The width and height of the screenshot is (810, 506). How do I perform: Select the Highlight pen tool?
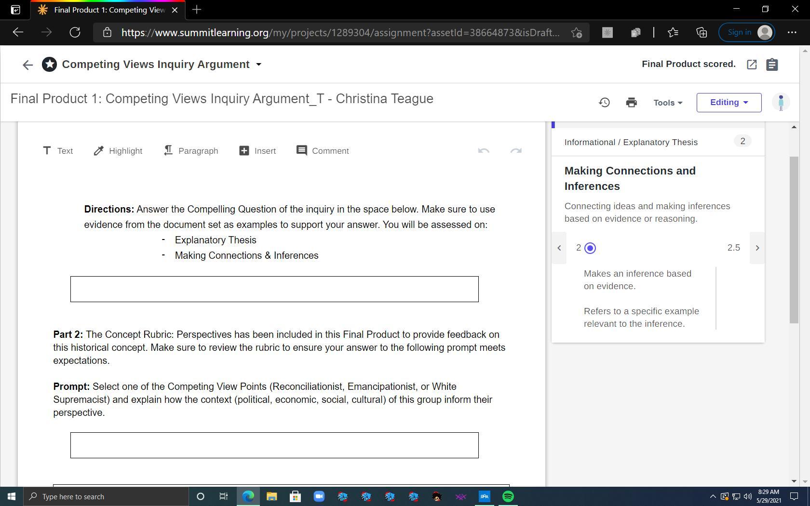[x=118, y=151]
